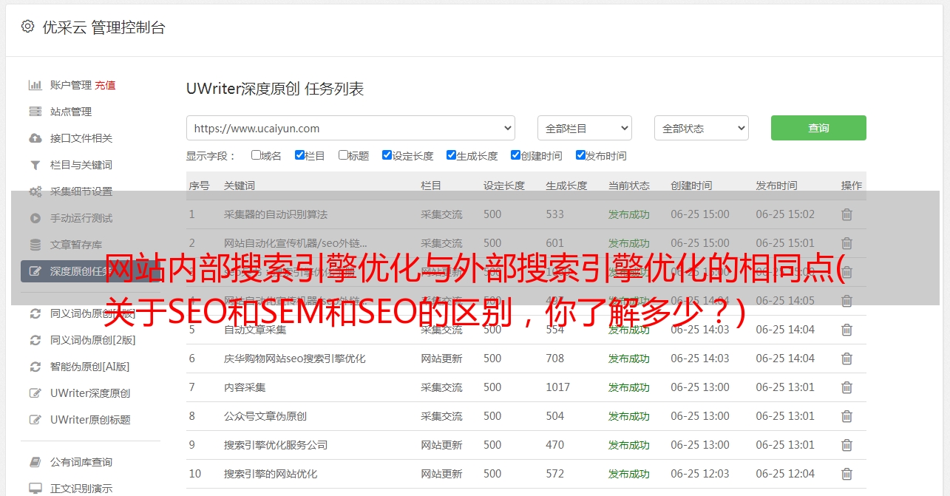Click keyword 采集器的自动识别算法

(276, 214)
